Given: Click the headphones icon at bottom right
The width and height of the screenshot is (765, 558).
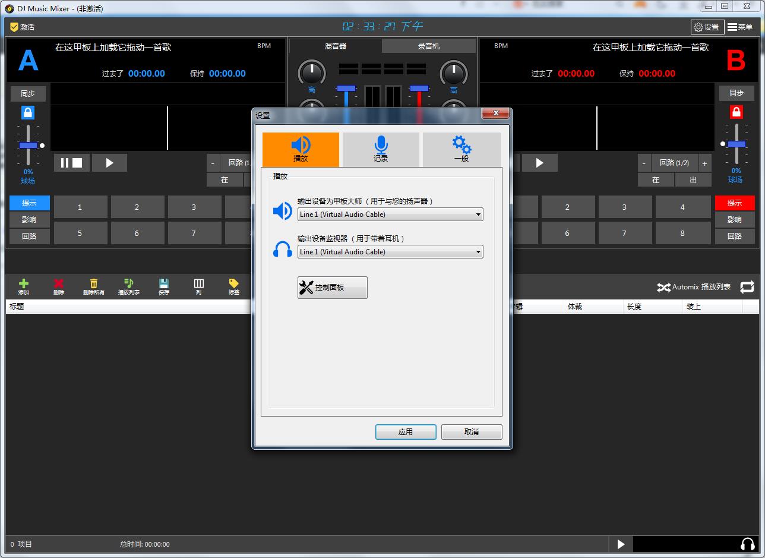Looking at the screenshot, I should point(748,544).
